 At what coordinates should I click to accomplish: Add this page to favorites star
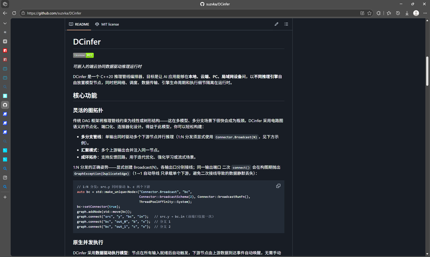click(369, 13)
